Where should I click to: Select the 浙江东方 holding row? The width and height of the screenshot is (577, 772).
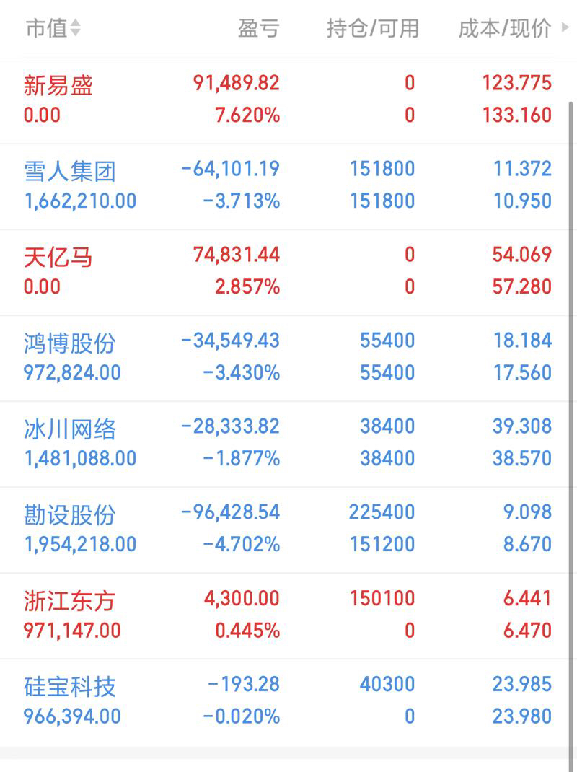(288, 616)
